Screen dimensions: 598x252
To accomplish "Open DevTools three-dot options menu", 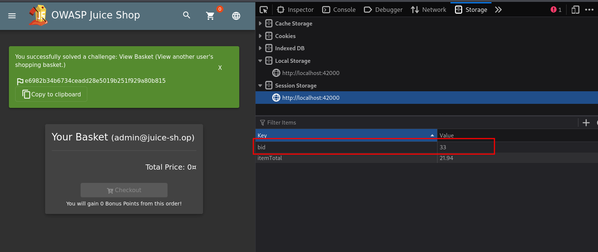I will 589,10.
